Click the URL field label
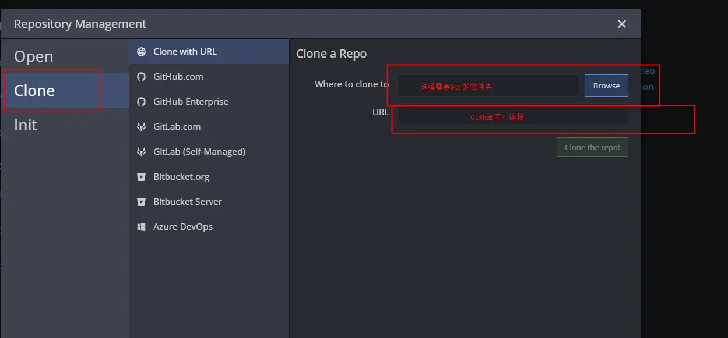The height and width of the screenshot is (338, 728). (381, 112)
